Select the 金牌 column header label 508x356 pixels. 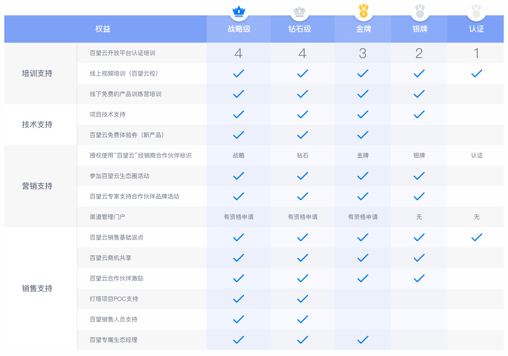tap(364, 29)
